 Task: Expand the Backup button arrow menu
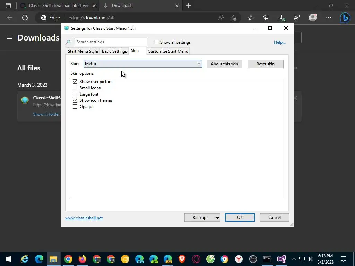pos(217,218)
